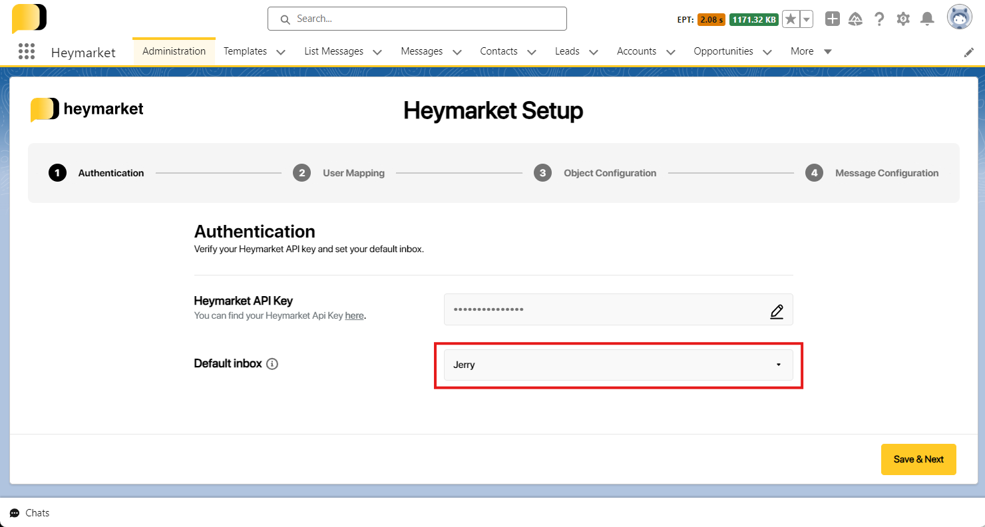Screen dimensions: 985x527
Task: Expand the List Messages chevron menu
Action: coord(377,52)
